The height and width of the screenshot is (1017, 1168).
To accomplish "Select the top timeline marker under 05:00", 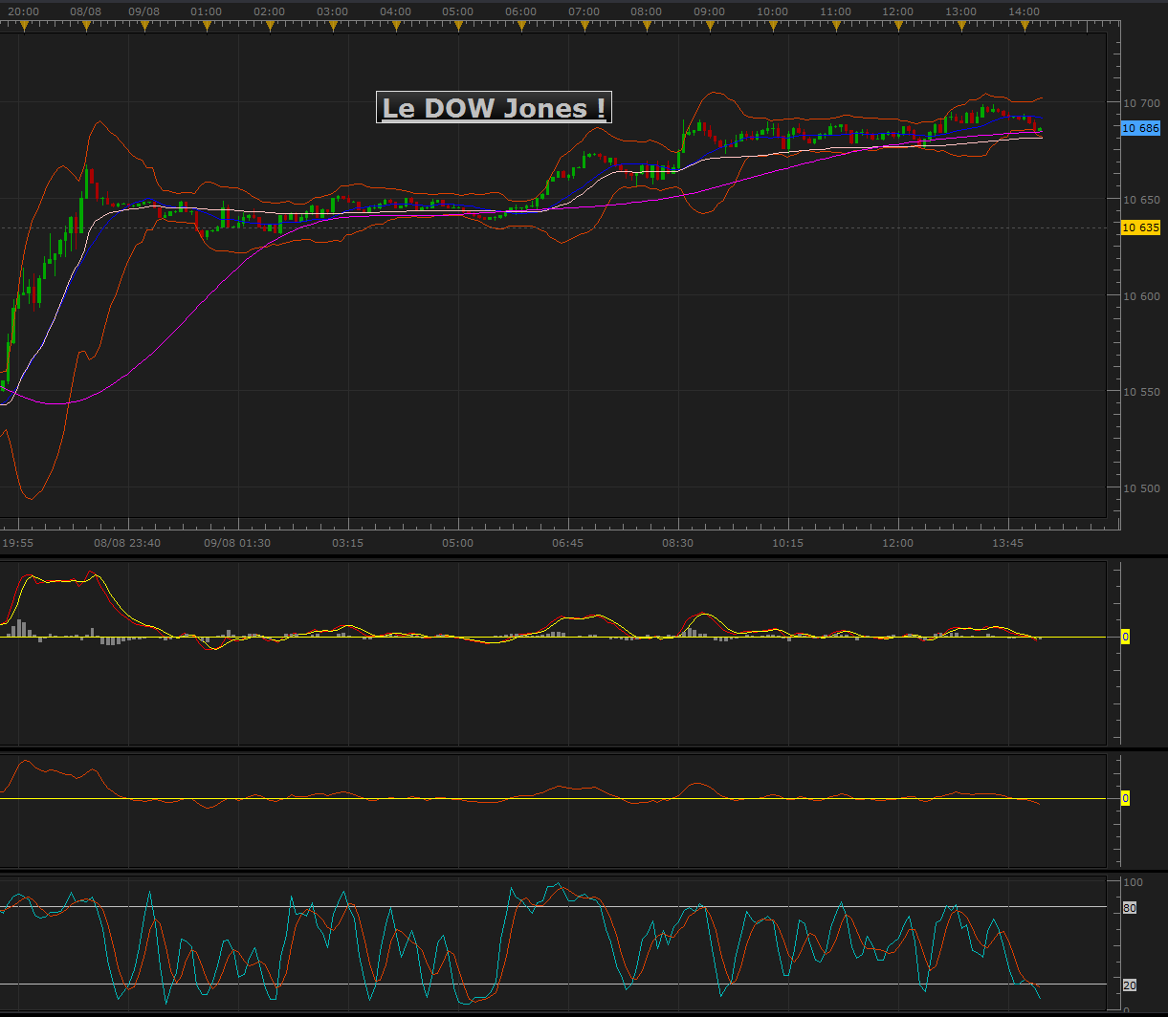I will (458, 26).
